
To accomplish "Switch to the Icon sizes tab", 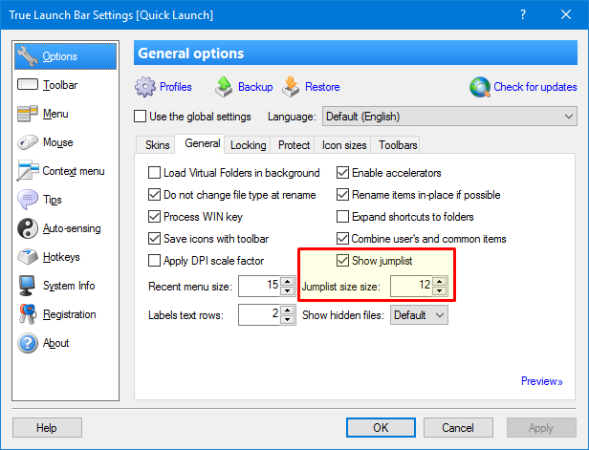I will pyautogui.click(x=343, y=145).
